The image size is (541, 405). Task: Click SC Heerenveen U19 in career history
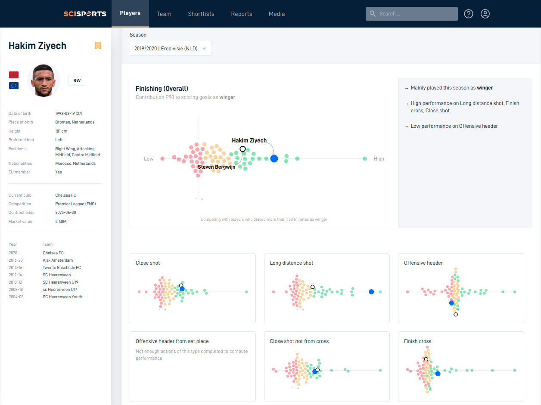coord(60,282)
